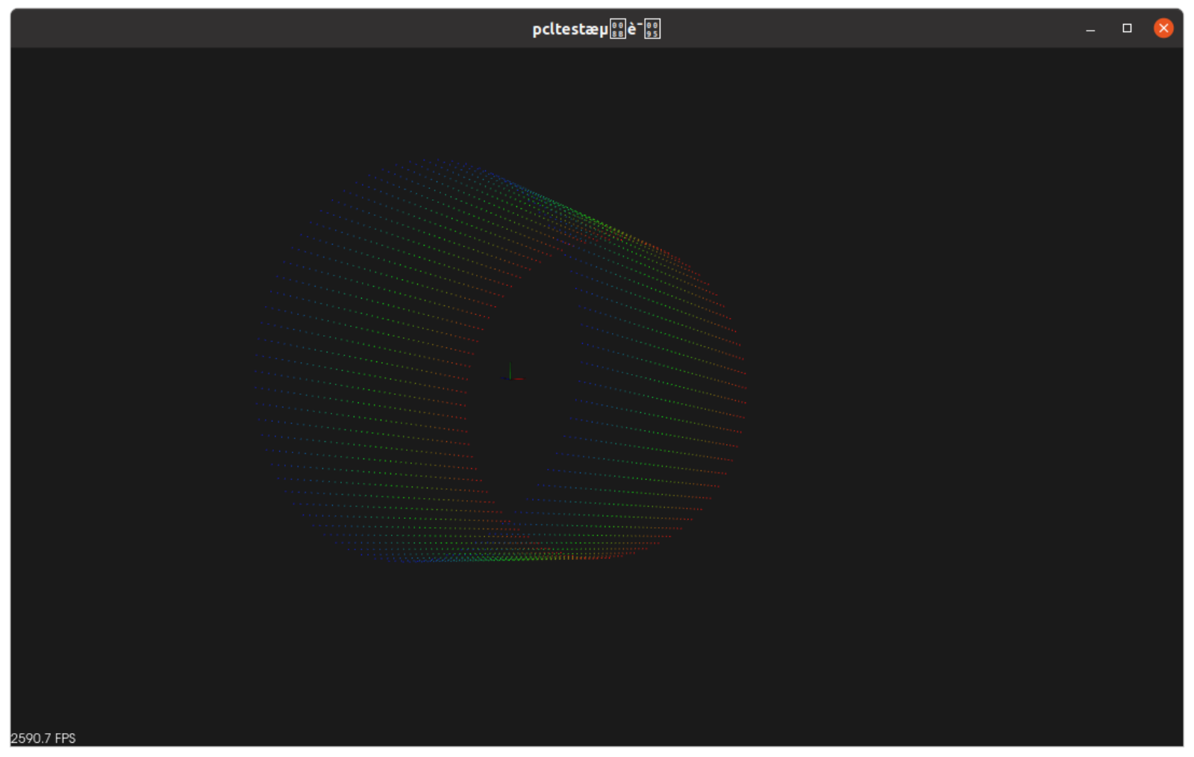This screenshot has width=1194, height=757.
Task: Click the green Y axis line
Action: point(510,370)
